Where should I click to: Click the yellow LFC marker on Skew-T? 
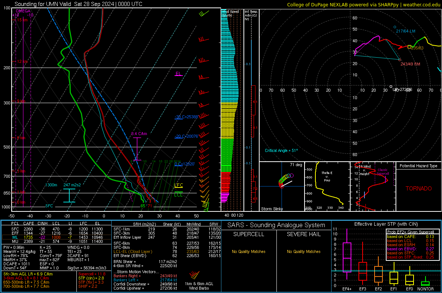click(x=178, y=185)
